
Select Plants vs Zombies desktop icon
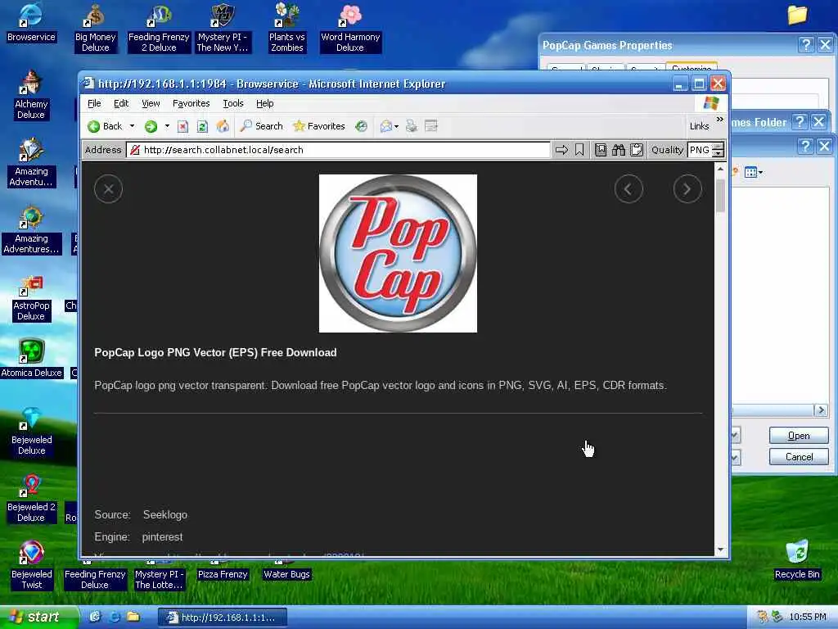(x=287, y=28)
